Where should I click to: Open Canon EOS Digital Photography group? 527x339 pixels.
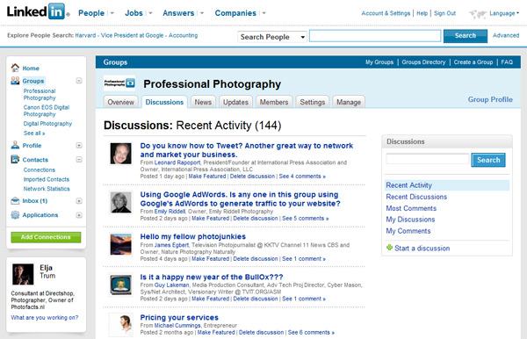point(47,111)
